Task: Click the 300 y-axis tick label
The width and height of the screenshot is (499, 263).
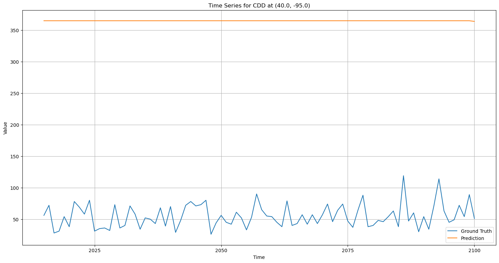Action: tap(15, 62)
